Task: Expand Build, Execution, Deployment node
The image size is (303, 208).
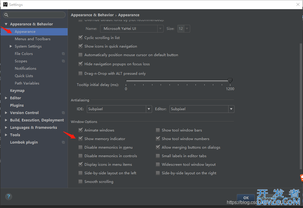Action: coord(6,120)
